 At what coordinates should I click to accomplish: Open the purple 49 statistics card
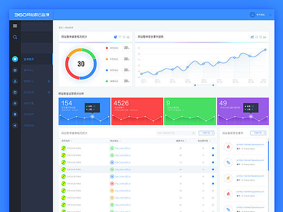tap(243, 111)
